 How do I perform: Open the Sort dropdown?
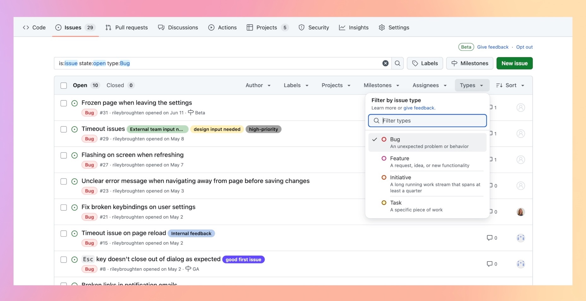(x=510, y=86)
